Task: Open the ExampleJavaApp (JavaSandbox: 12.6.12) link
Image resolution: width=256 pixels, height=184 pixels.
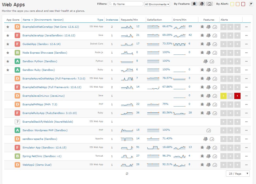Action: click(49, 35)
